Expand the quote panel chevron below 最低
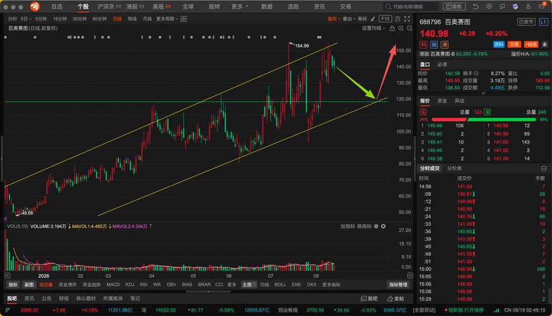 483,94
